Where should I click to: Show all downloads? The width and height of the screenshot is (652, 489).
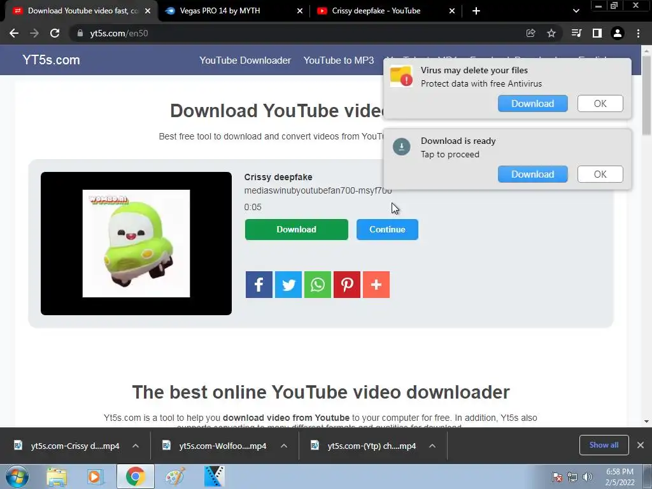tap(604, 445)
